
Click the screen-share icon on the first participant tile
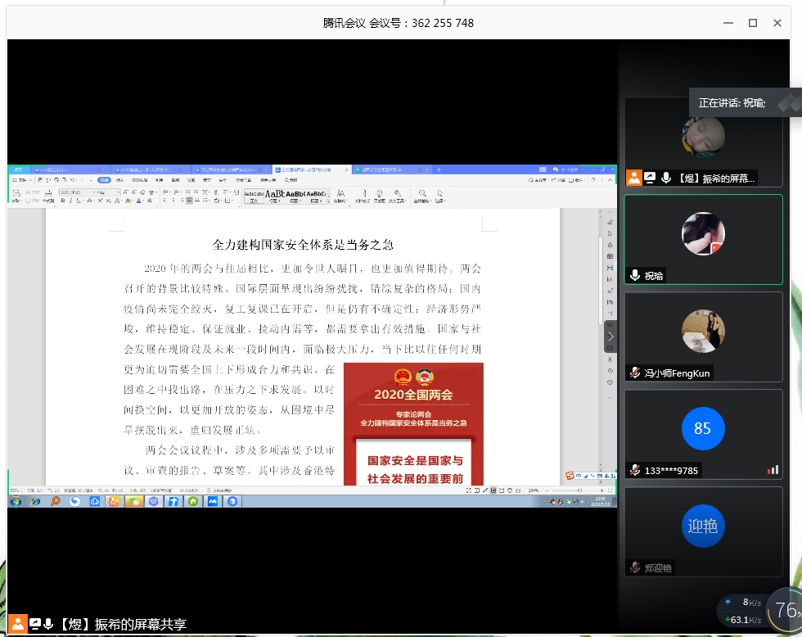click(650, 178)
